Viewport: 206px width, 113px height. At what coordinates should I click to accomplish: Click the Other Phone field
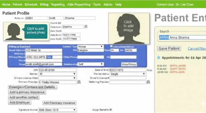click(x=91, y=57)
